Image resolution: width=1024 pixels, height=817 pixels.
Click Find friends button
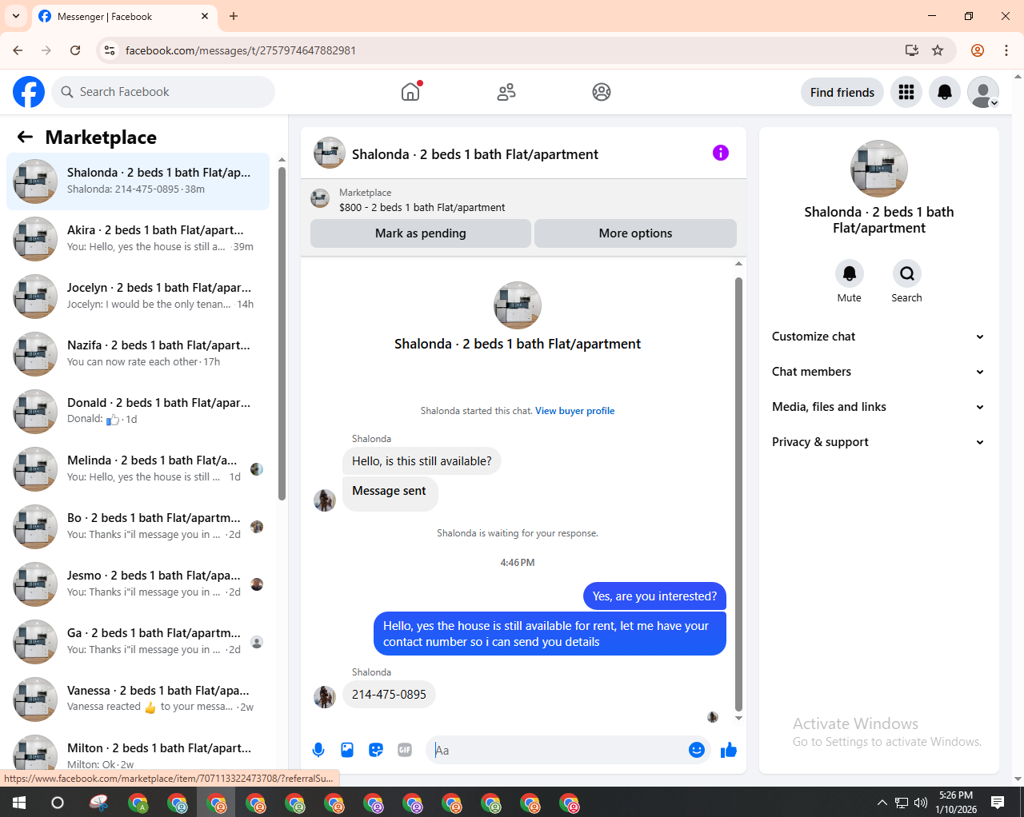(842, 92)
